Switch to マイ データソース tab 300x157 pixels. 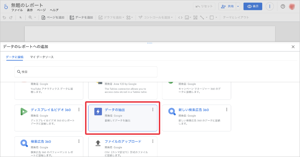click(x=42, y=57)
